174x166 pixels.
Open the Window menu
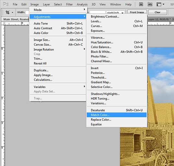pos(116,5)
